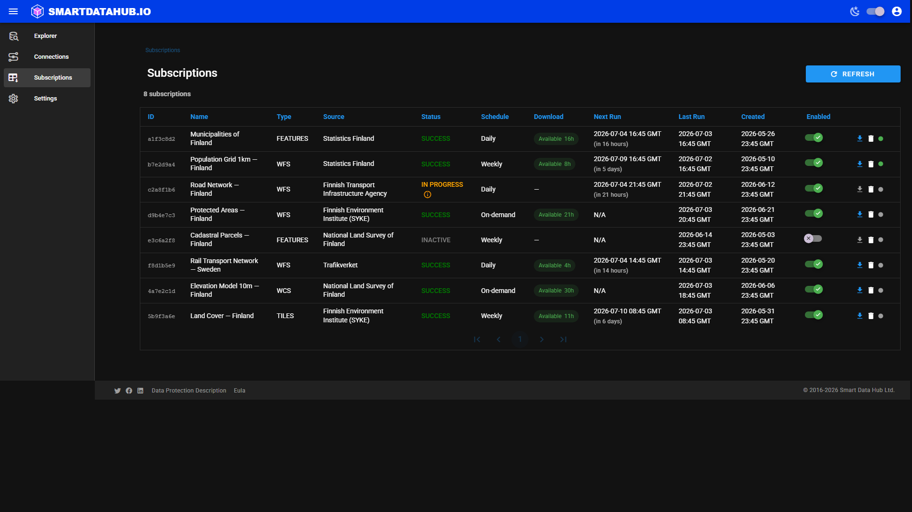The width and height of the screenshot is (912, 512).
Task: Go to last page in pagination
Action: click(x=563, y=339)
